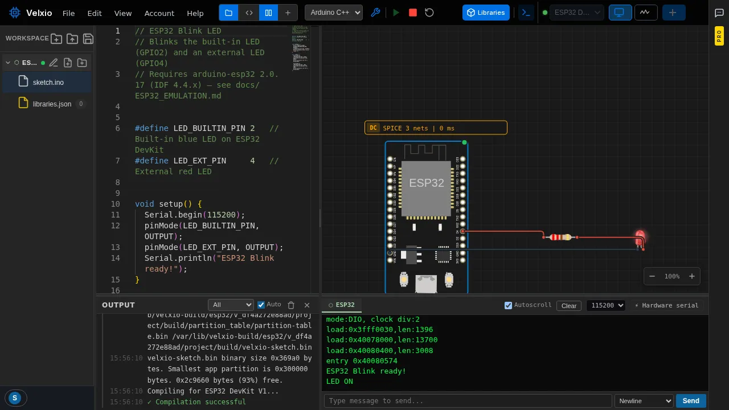Select the 115200 baud rate dropdown
729x410 pixels.
pyautogui.click(x=606, y=306)
